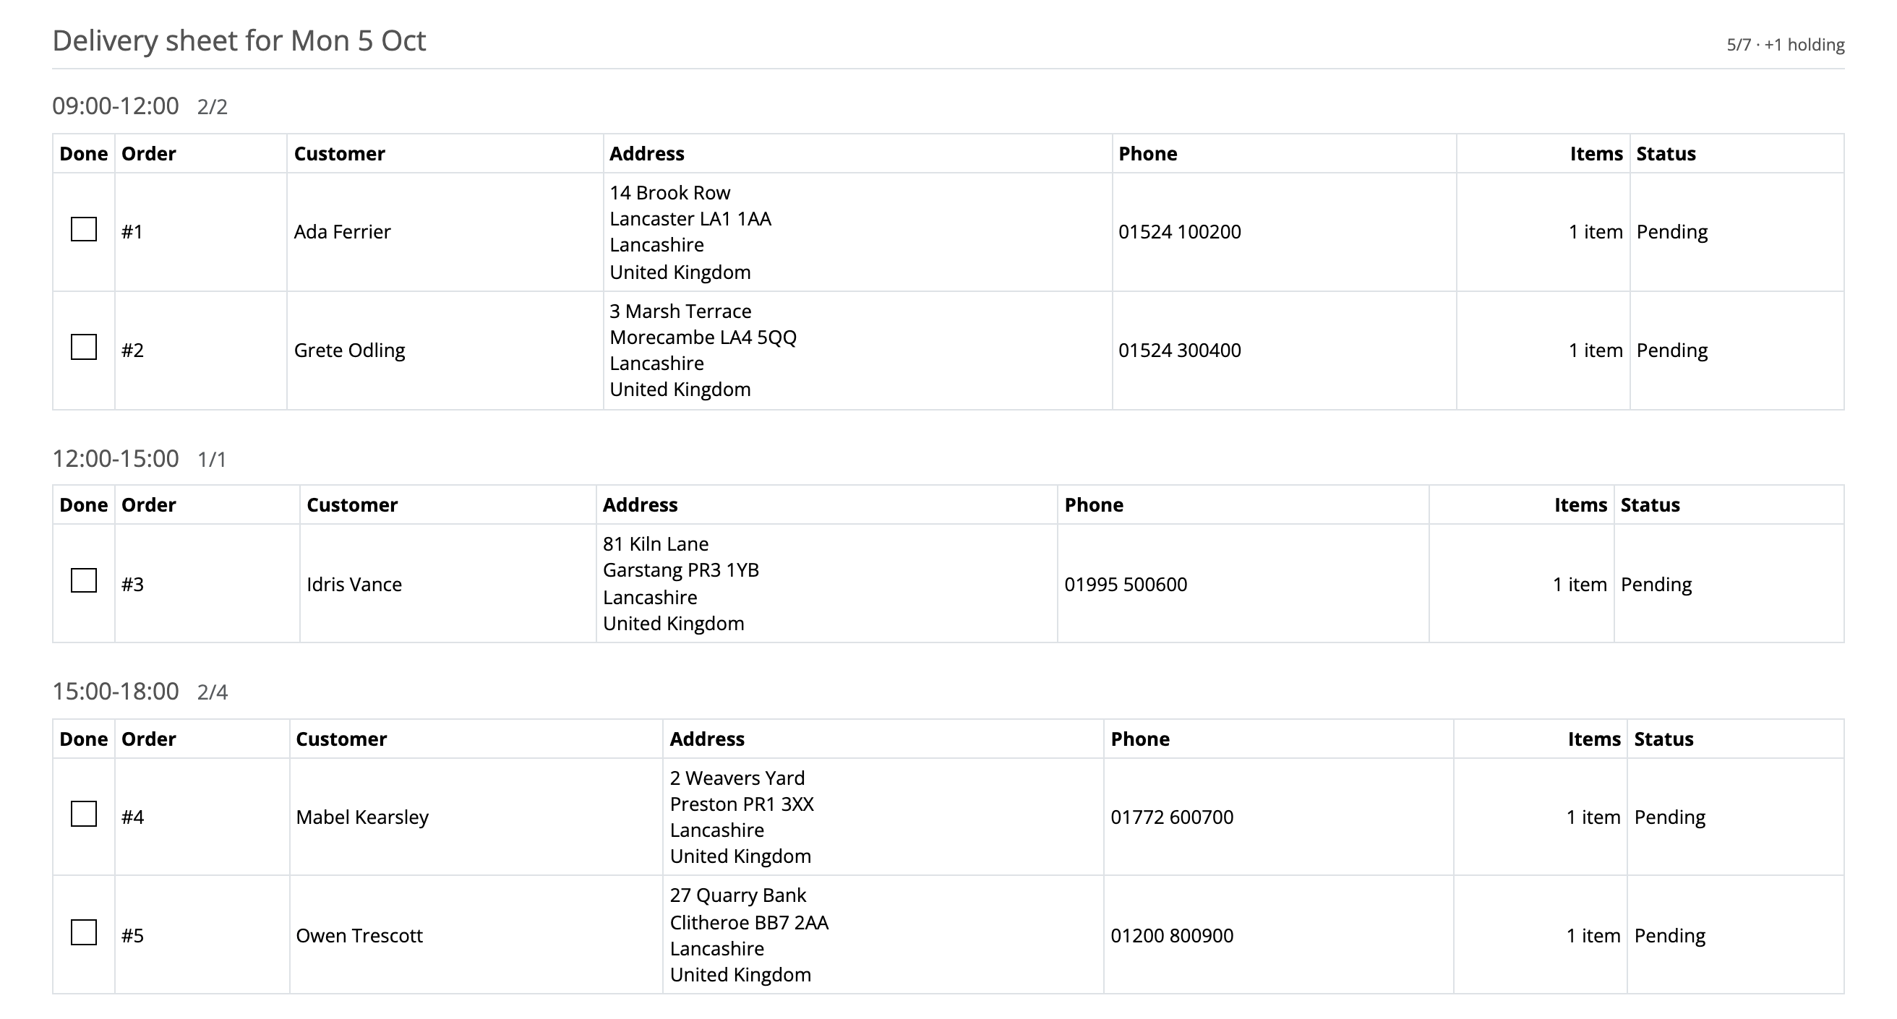Mark order #2 Grete Odling as done
The height and width of the screenshot is (1019, 1897).
[83, 347]
